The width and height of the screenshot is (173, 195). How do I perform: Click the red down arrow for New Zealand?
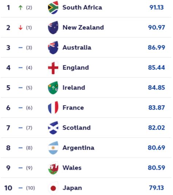(20, 27)
